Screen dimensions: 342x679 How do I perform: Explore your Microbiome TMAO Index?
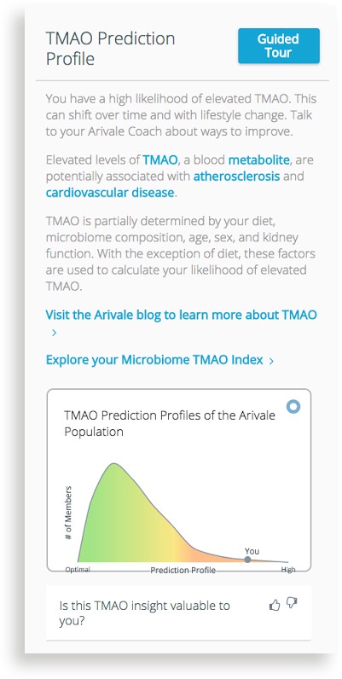click(x=154, y=360)
